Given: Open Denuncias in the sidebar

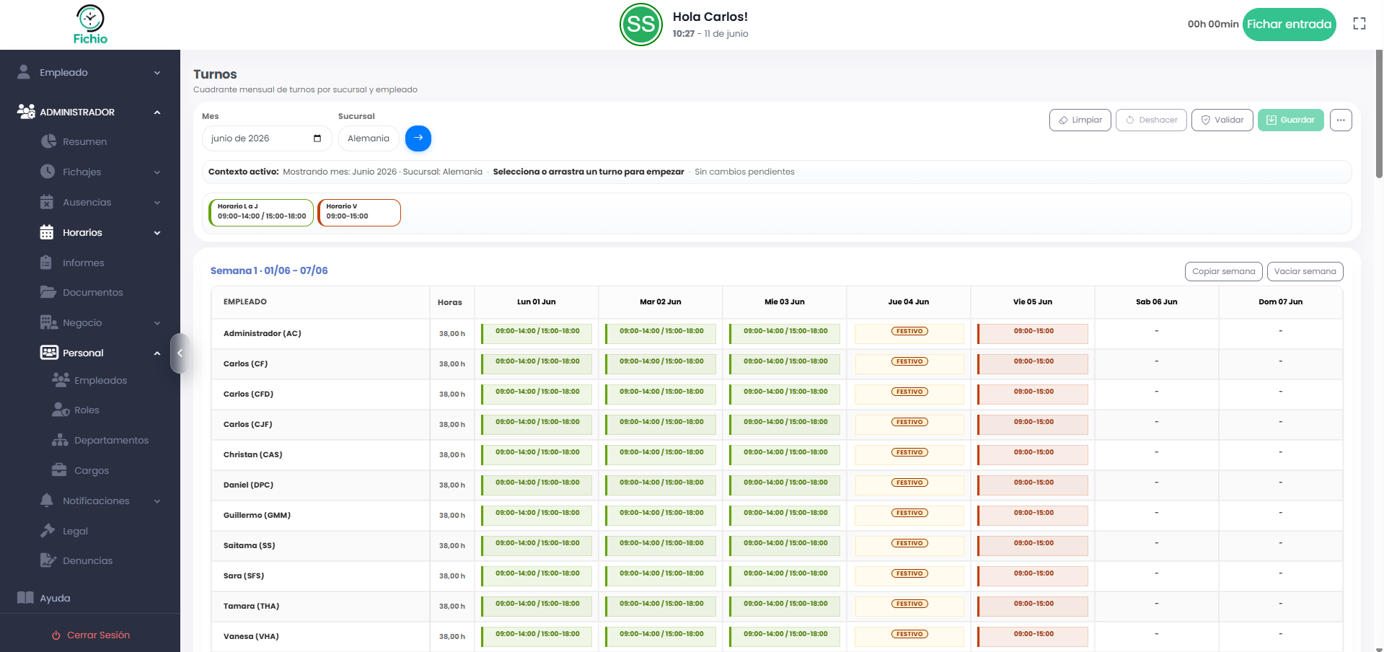Looking at the screenshot, I should pyautogui.click(x=87, y=560).
